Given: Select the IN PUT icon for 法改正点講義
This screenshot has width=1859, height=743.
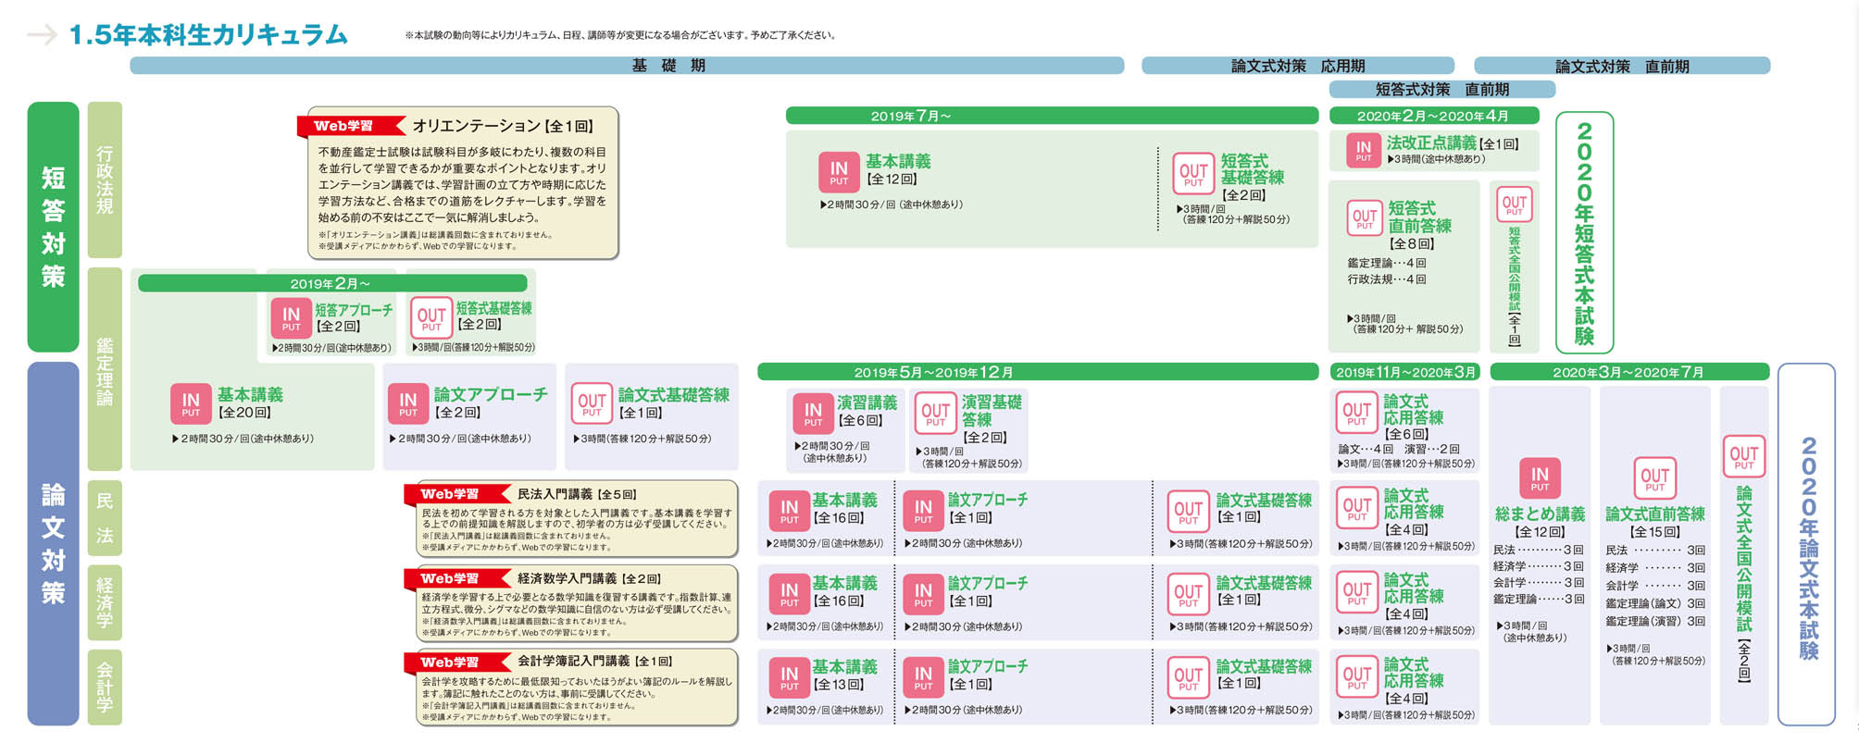Looking at the screenshot, I should point(1363,150).
